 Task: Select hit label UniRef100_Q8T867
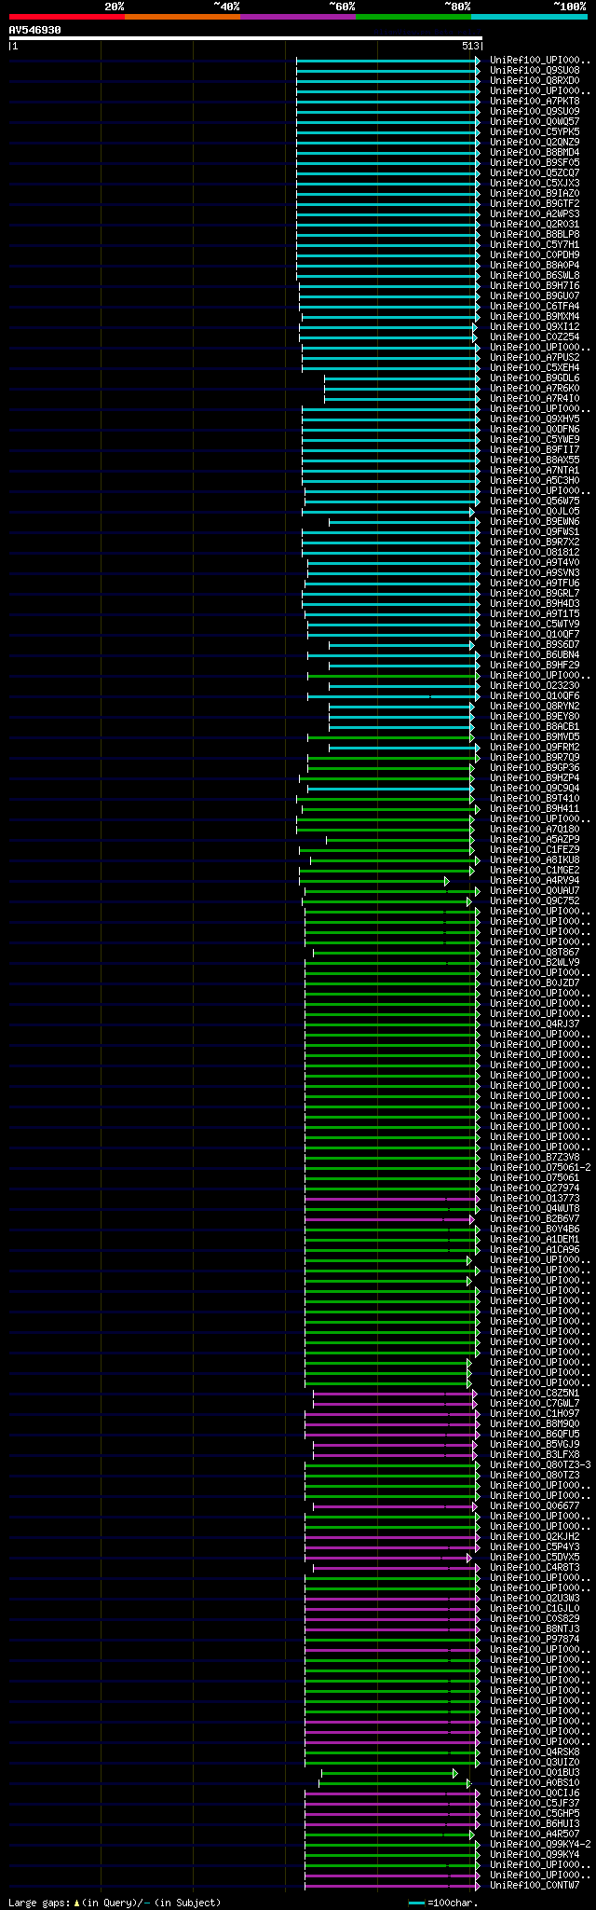click(535, 953)
